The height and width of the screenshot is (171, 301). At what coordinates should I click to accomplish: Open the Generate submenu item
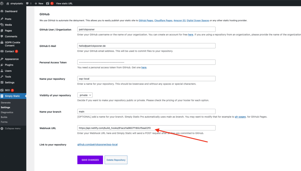(x=6, y=102)
